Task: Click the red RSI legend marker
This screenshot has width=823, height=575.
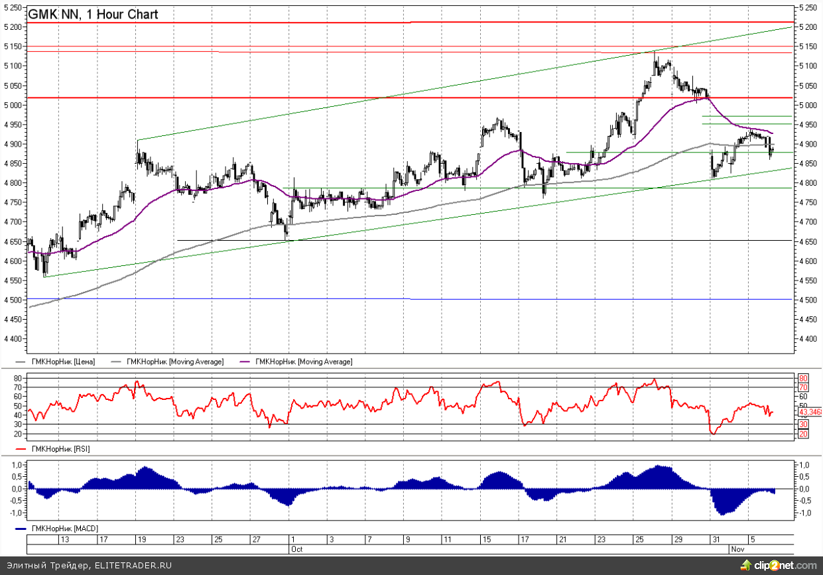Action: pyautogui.click(x=19, y=449)
